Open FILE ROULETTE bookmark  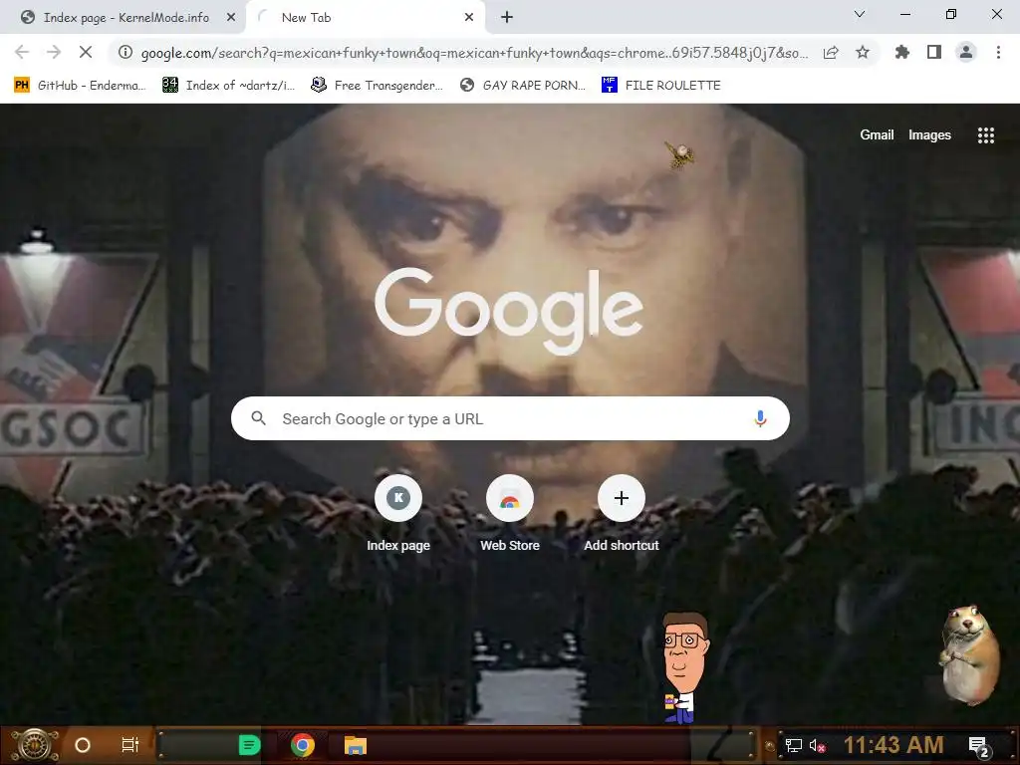pyautogui.click(x=661, y=86)
